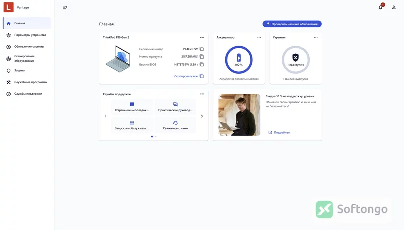This screenshot has width=404, height=230.
Task: Open notifications bell icon
Action: [x=381, y=7]
